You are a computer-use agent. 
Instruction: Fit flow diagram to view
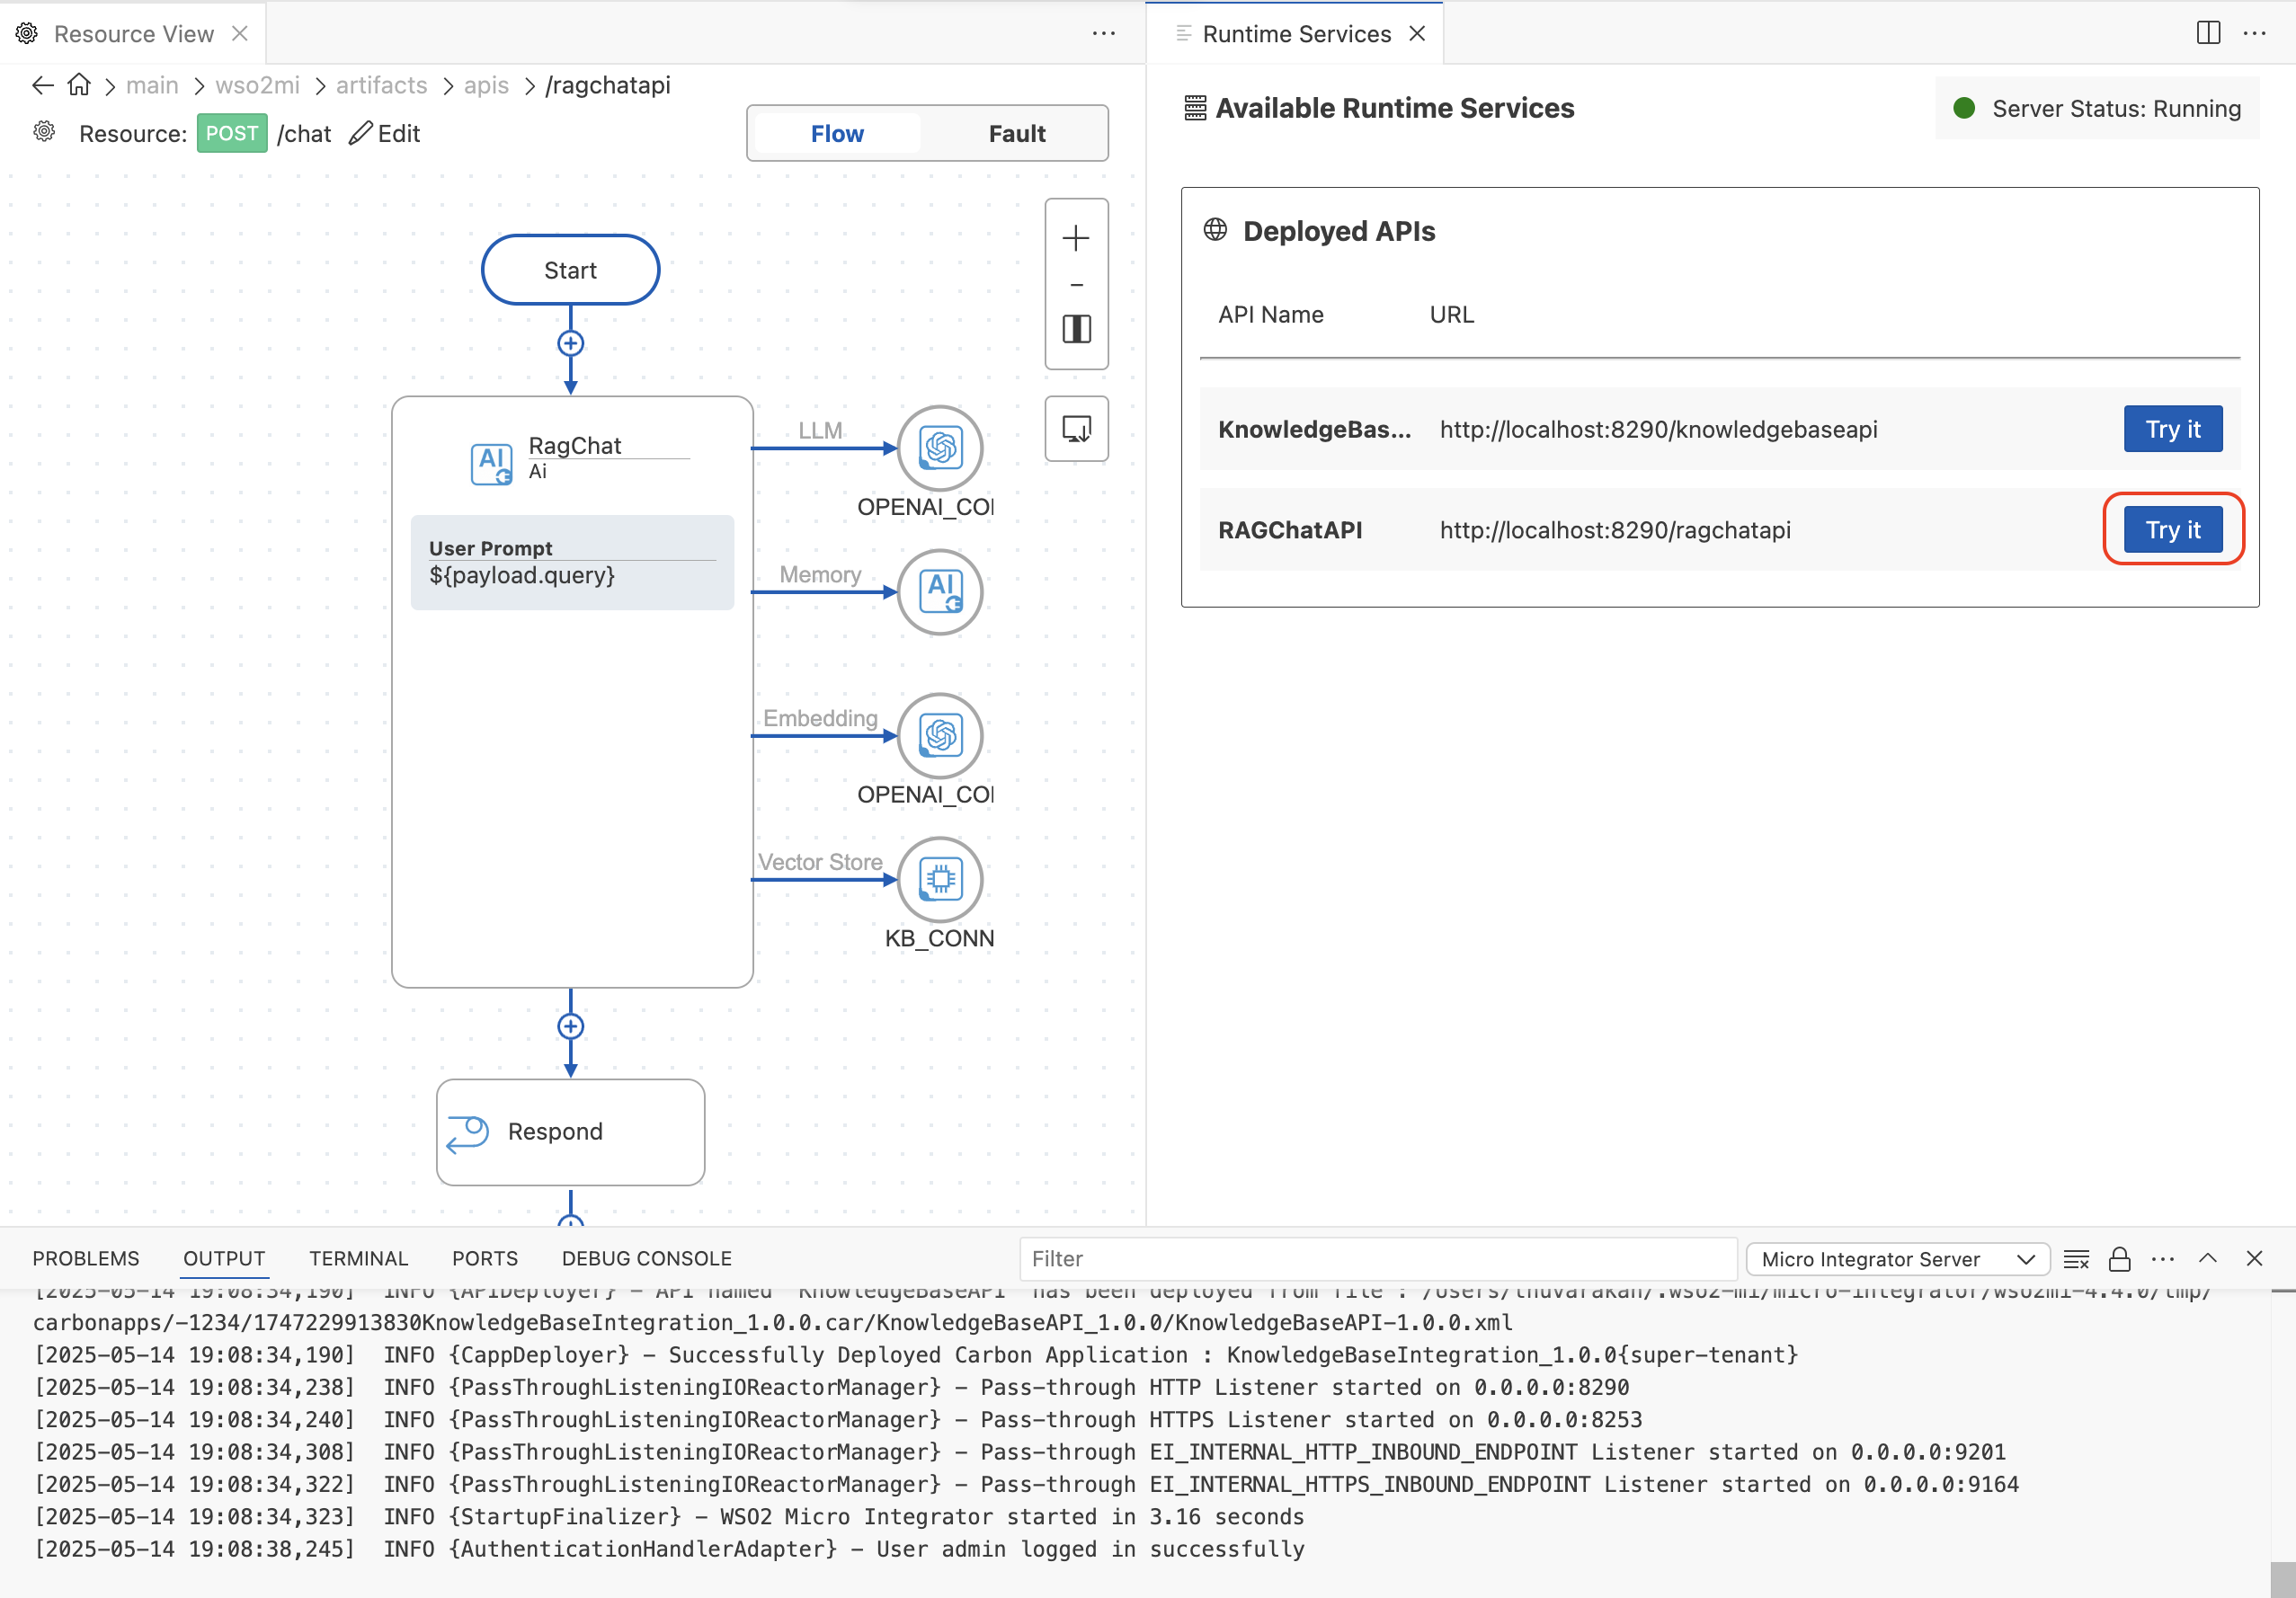pos(1076,329)
